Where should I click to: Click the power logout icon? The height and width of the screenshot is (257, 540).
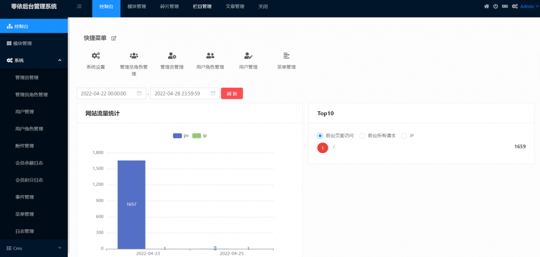[x=496, y=6]
